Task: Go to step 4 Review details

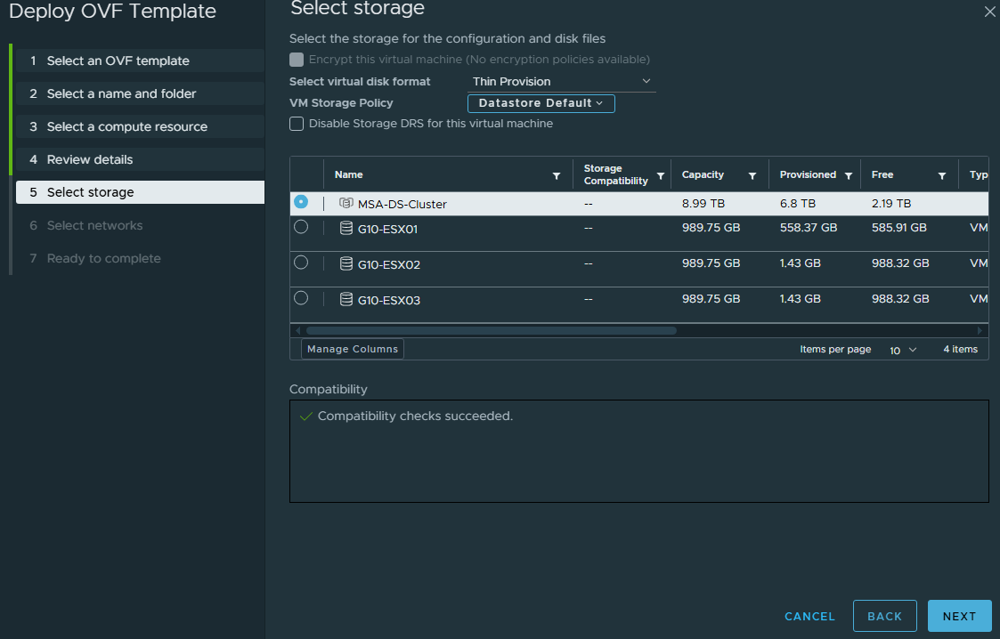Action: (90, 160)
